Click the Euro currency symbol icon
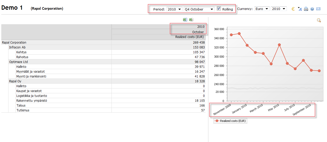This screenshot has width=327, height=142. (293, 9)
